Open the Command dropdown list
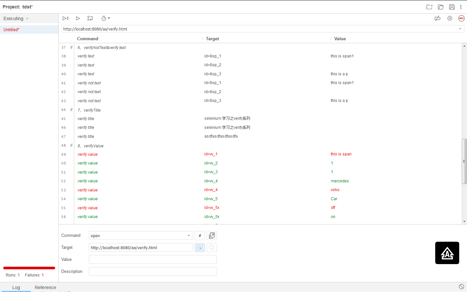 pos(188,235)
